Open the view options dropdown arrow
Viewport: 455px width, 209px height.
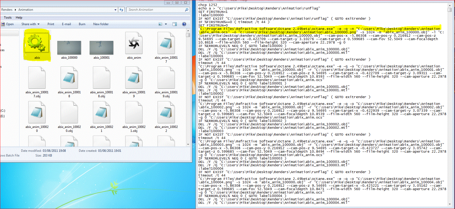click(166, 24)
